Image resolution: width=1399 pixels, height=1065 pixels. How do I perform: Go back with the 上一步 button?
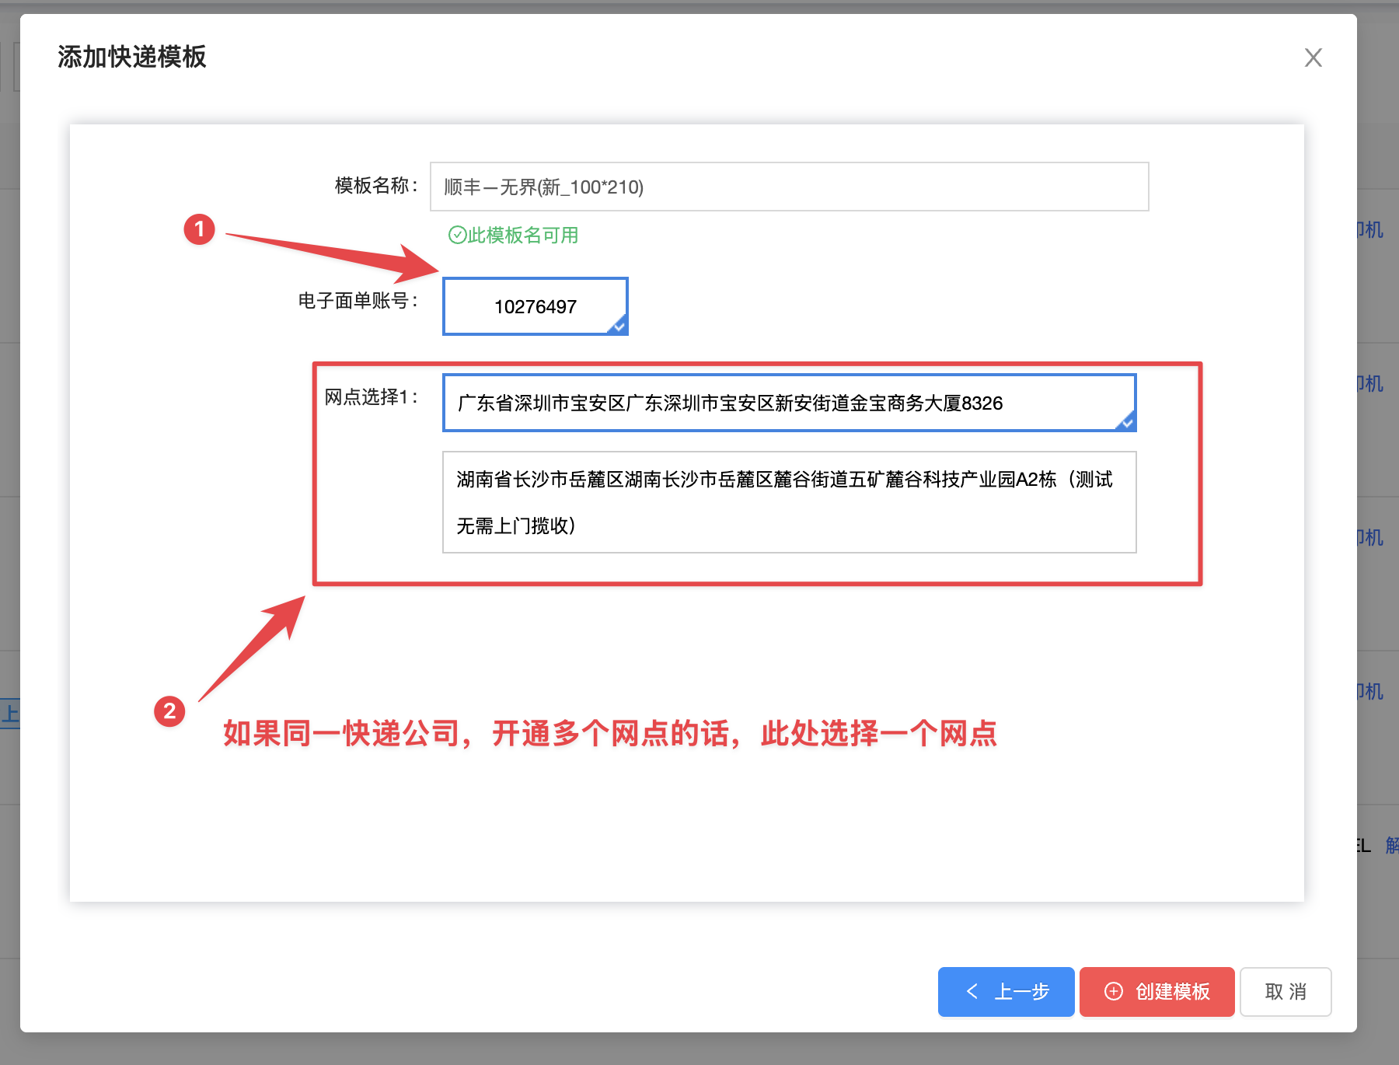[x=1006, y=991]
